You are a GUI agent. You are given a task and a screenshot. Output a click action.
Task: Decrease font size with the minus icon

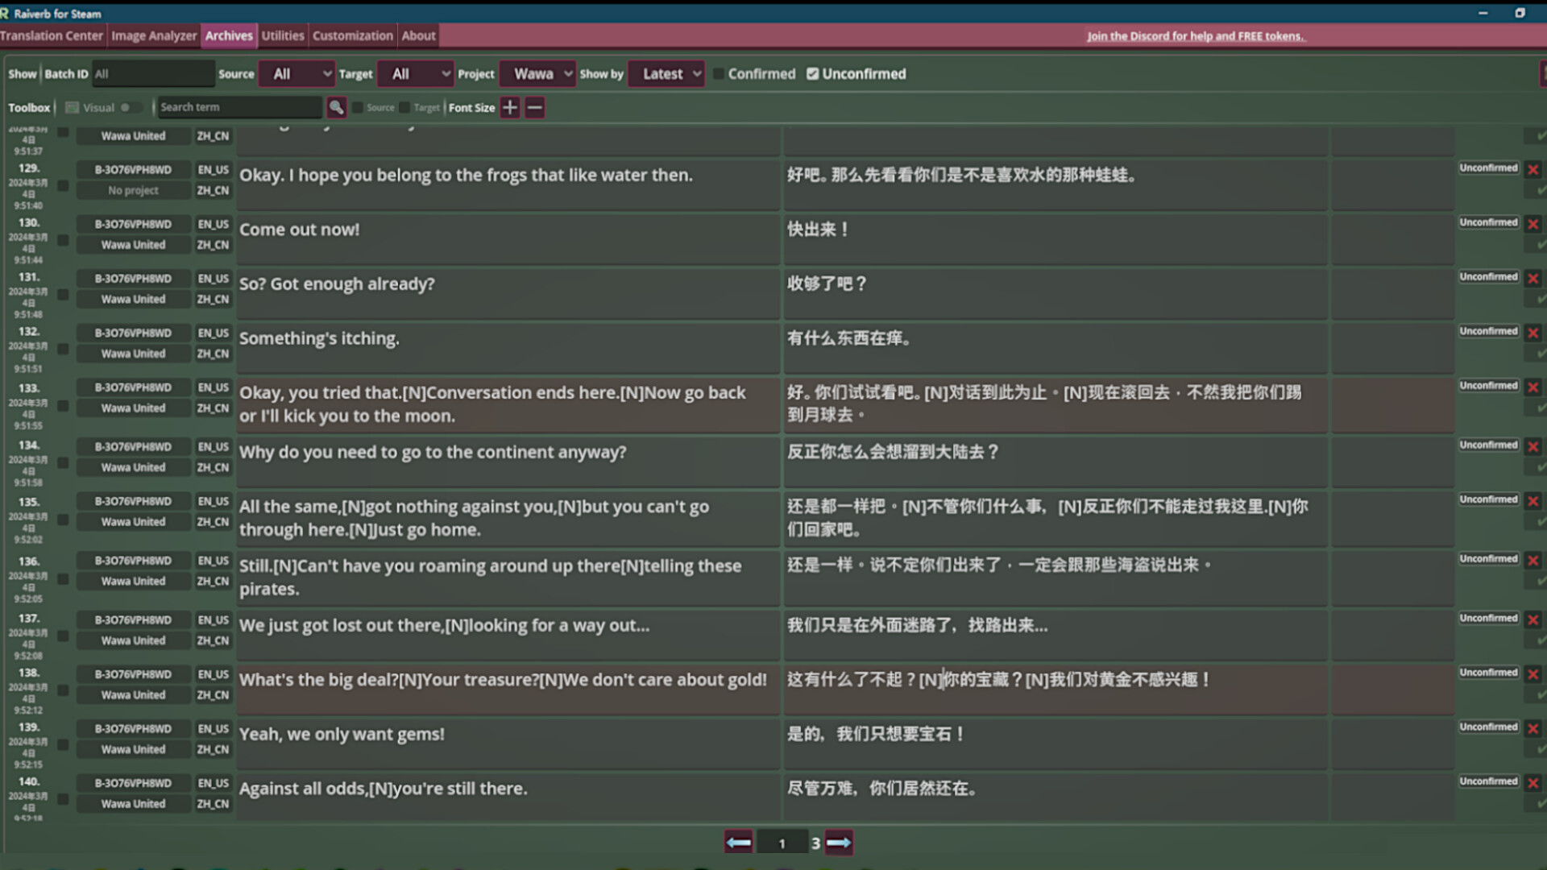pos(534,107)
